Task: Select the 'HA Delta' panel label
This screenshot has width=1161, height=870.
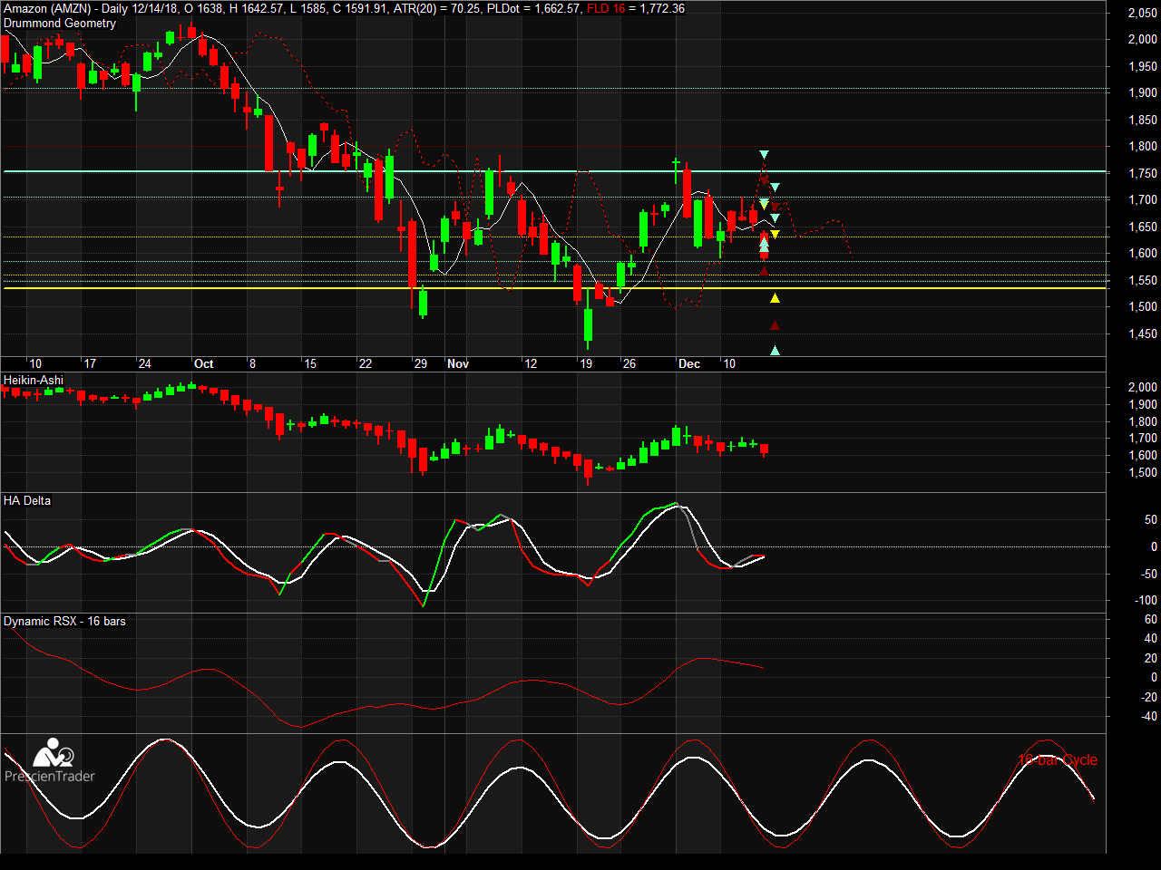Action: [x=27, y=500]
